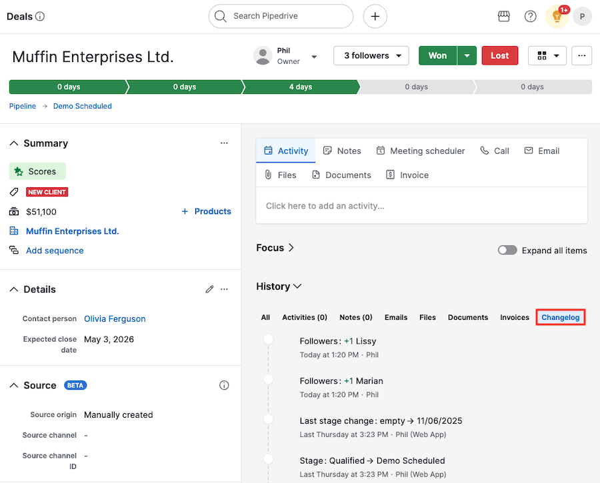
Task: Edit Details with the pencil icon
Action: [209, 289]
